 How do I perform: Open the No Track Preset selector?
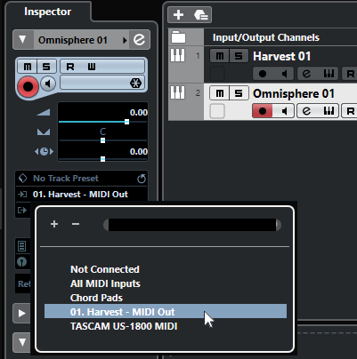[66, 179]
